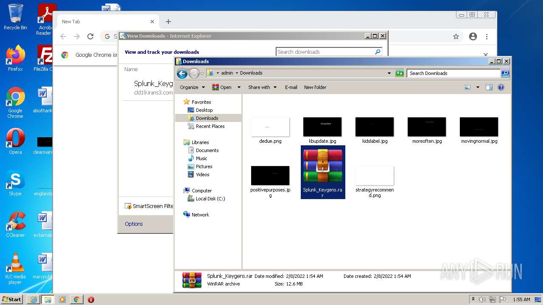Click the Back arrow in the Downloads explorer
The height and width of the screenshot is (305, 543).
click(182, 73)
